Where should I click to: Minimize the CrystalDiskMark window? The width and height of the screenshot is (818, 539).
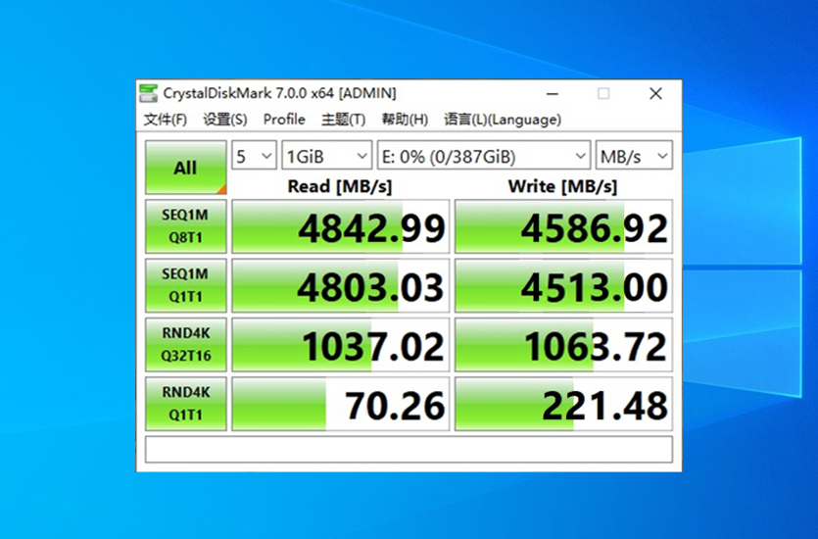click(x=553, y=94)
